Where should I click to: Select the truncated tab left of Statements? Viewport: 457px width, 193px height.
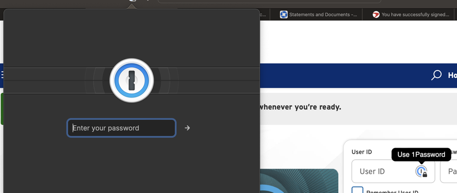264,15
